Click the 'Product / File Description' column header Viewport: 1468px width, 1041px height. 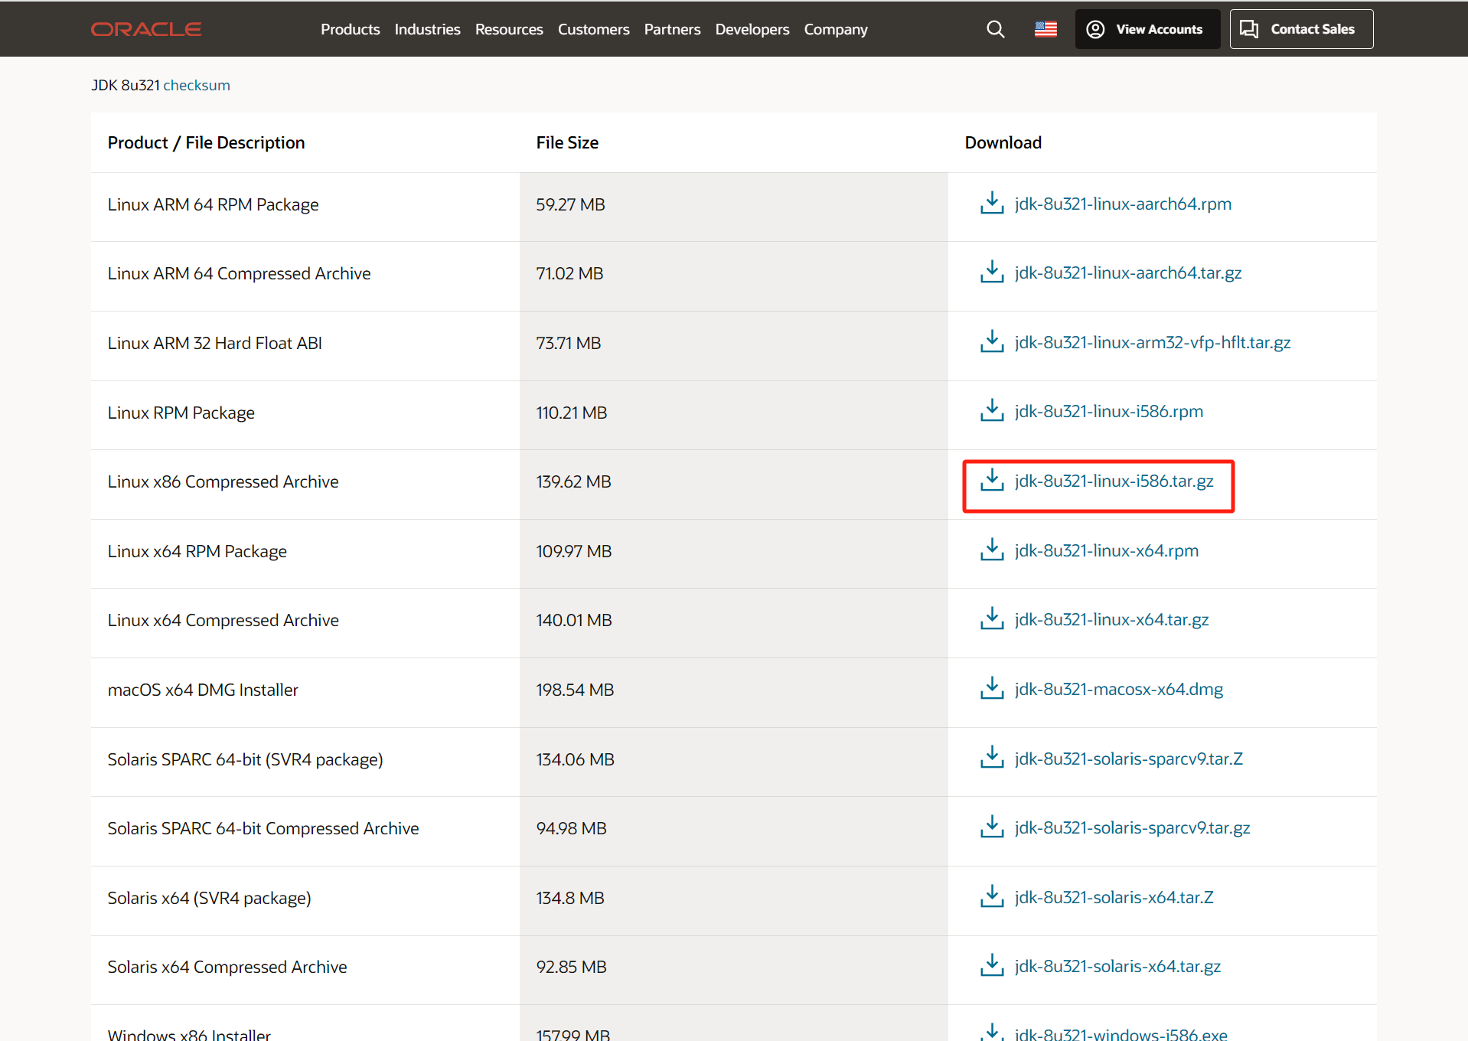pos(206,142)
